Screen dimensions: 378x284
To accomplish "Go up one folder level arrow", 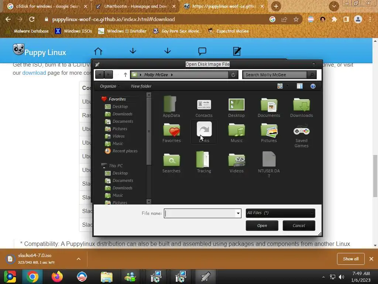I will tap(125, 75).
